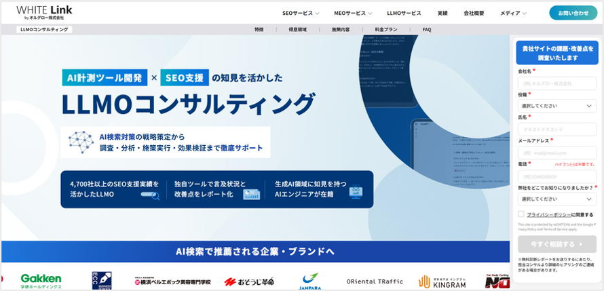This screenshot has width=604, height=291.
Task: Click the ORiental TRaffic logo
Action: click(x=375, y=282)
